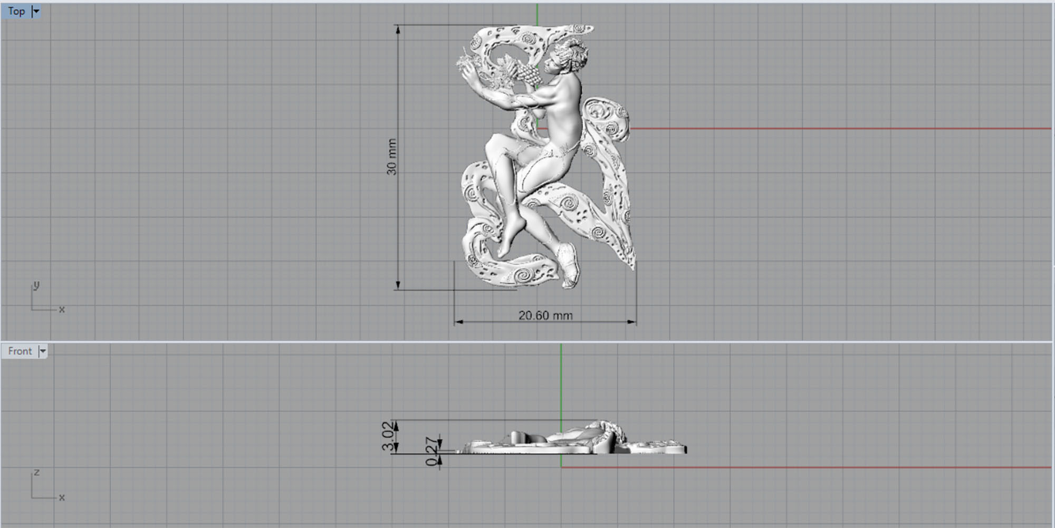Open the Front viewport dropdown arrow
This screenshot has height=528, width=1055.
coord(43,351)
